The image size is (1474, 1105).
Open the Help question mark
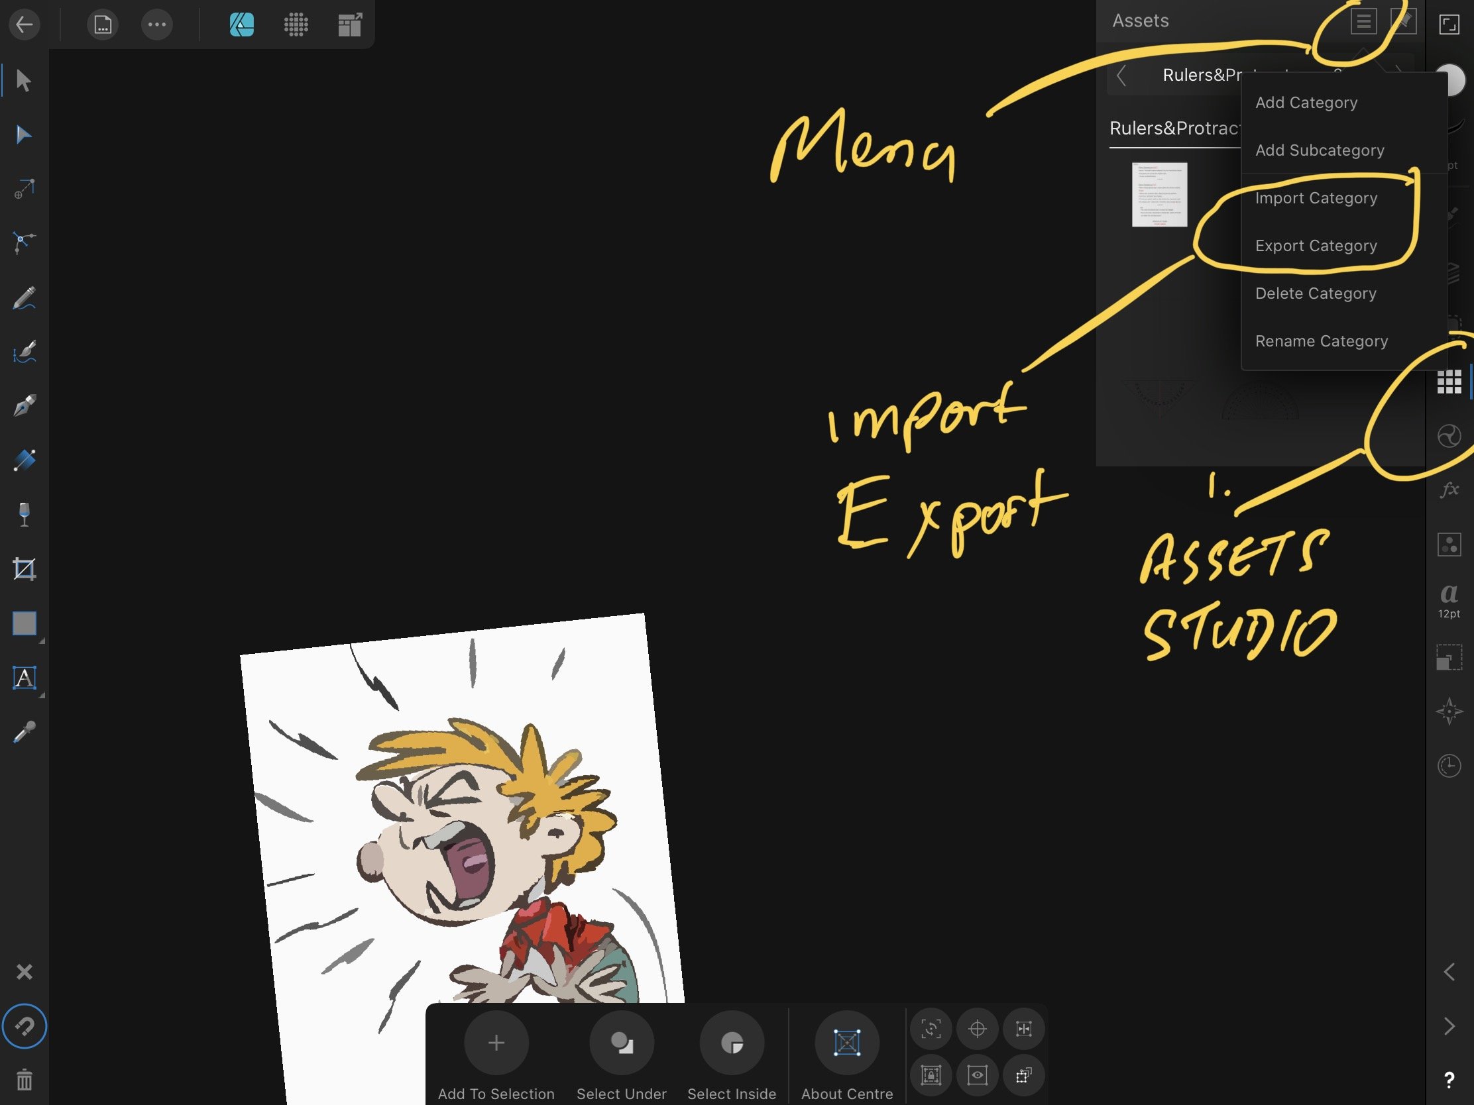coord(1449,1080)
